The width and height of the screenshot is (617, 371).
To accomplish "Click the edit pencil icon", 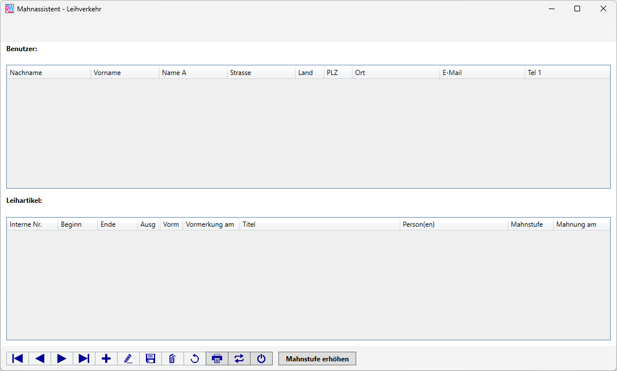I will pos(128,359).
